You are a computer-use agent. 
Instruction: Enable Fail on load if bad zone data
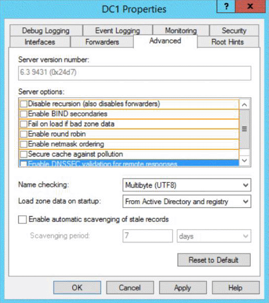[24, 124]
